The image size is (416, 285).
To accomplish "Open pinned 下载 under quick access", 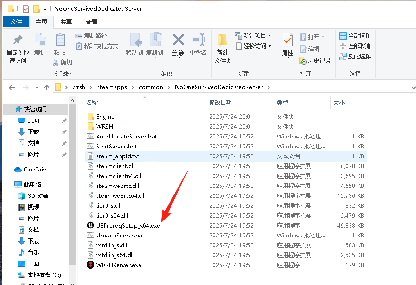I will [x=33, y=131].
